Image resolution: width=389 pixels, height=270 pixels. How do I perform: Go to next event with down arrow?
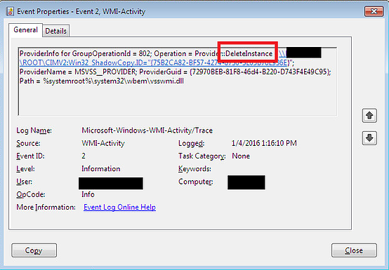[369, 137]
